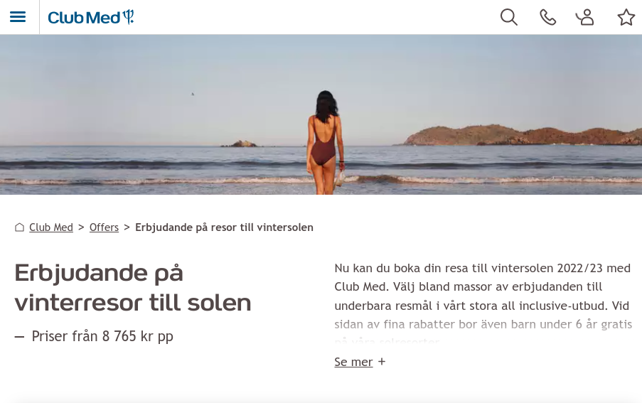This screenshot has width=642, height=403.
Task: Click the favorites star icon
Action: pos(626,17)
